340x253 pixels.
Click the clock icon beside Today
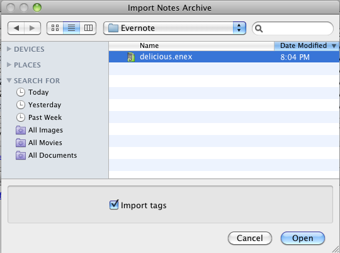[21, 92]
